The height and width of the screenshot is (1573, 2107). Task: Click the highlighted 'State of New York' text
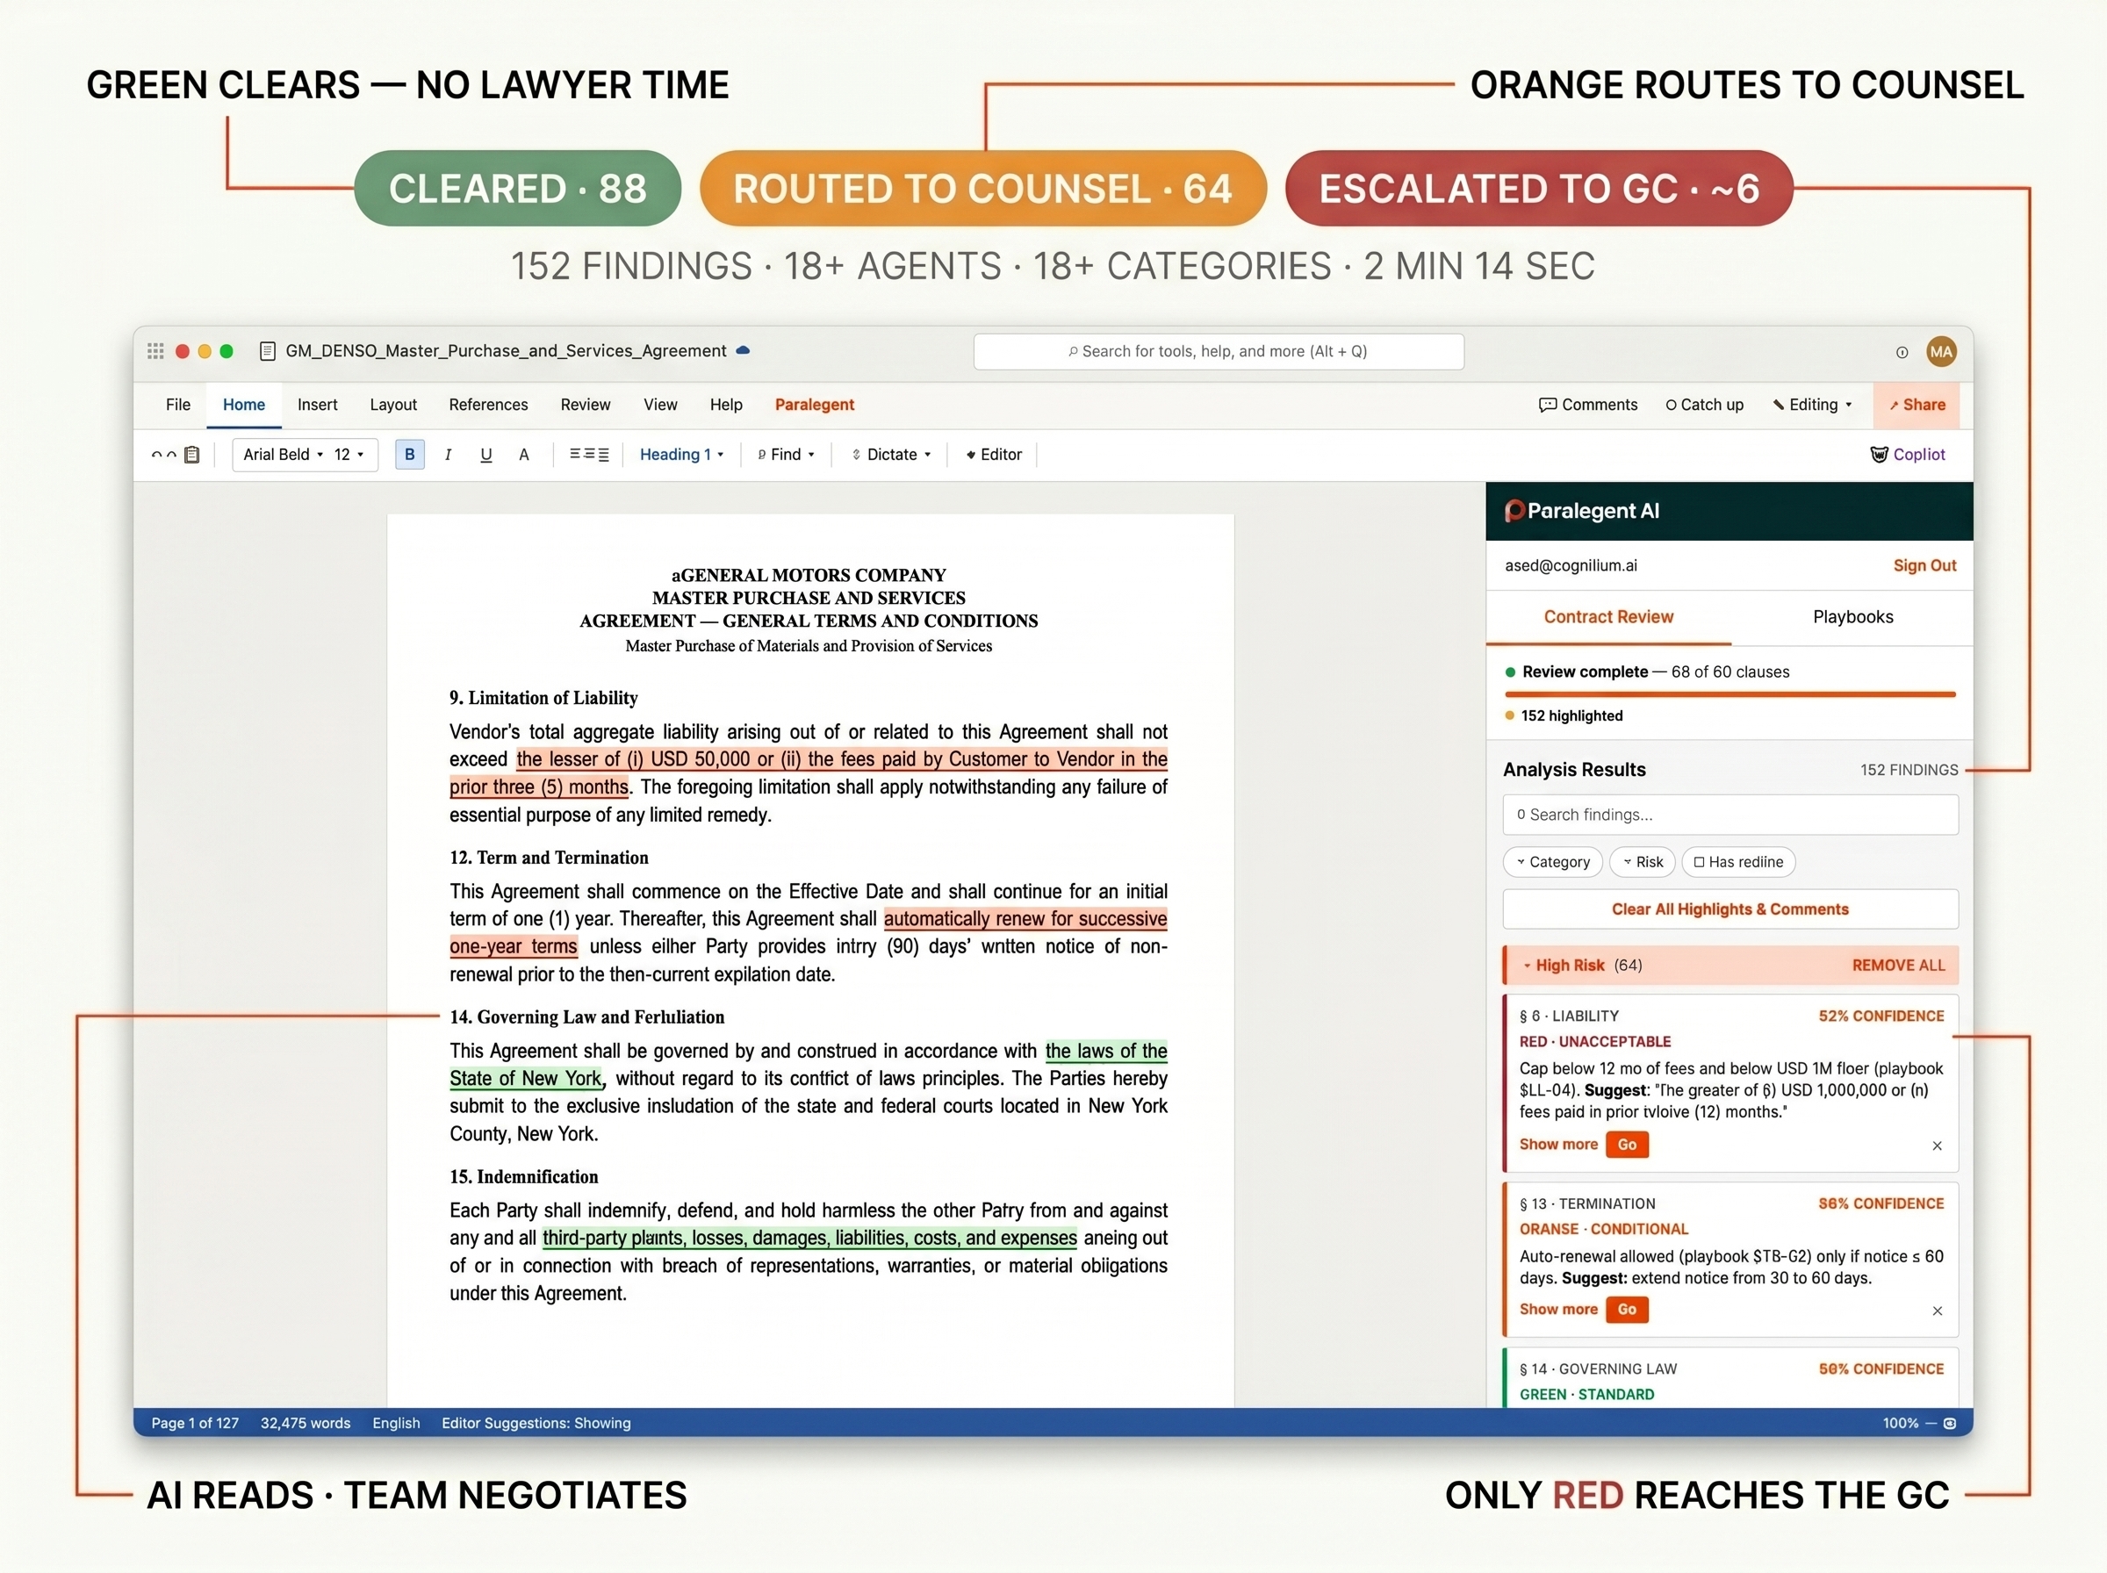[526, 1079]
